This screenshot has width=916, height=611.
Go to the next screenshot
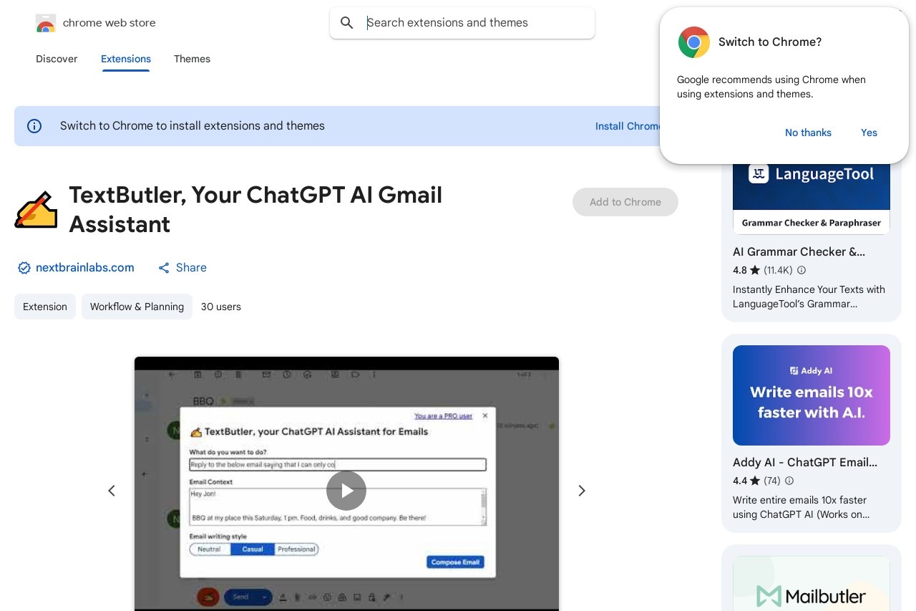tap(582, 491)
